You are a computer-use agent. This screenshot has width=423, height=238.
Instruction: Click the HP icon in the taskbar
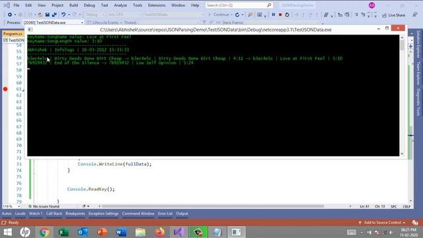coord(25,232)
